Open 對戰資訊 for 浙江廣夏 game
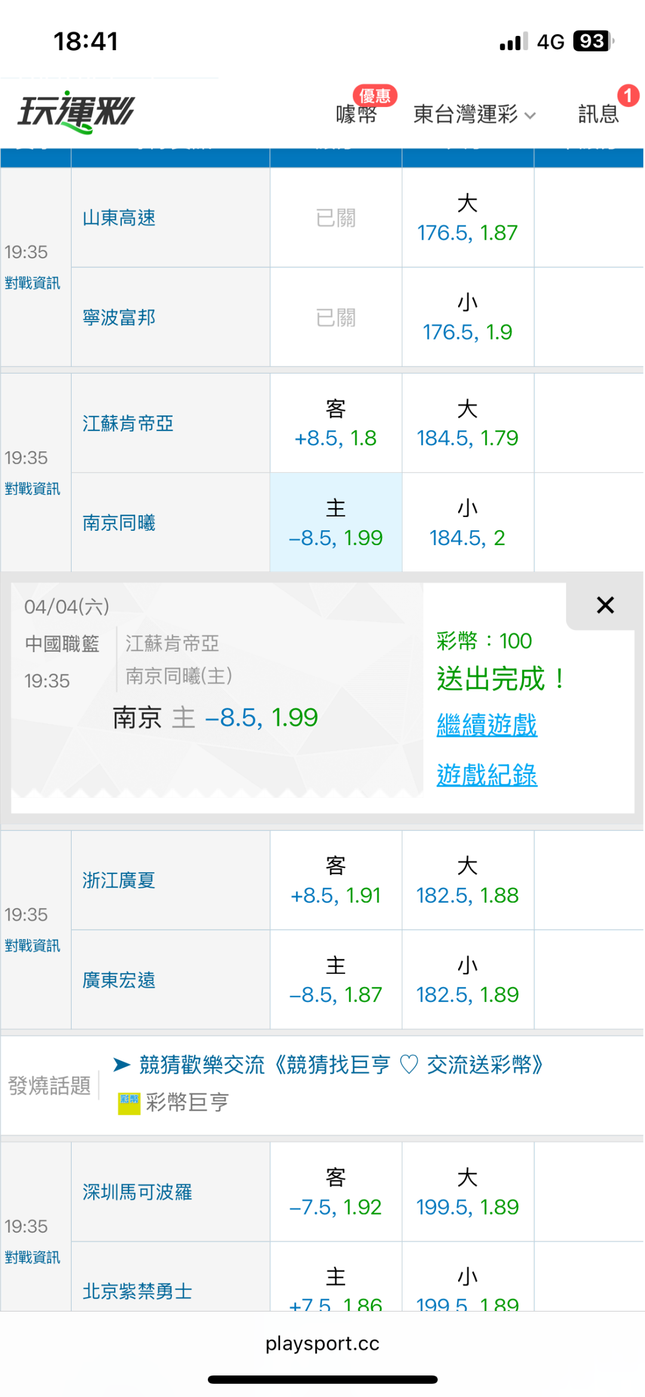The image size is (645, 1397). click(33, 946)
